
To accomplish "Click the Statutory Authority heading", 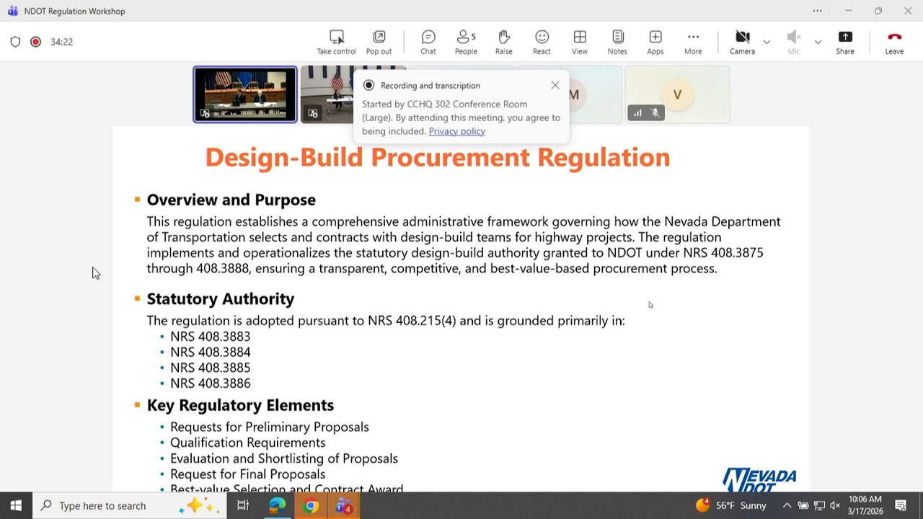I will (221, 298).
